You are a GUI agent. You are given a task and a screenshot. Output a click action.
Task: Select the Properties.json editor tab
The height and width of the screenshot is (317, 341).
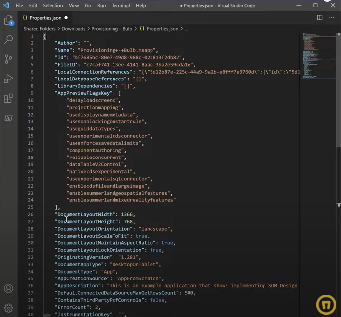[44, 18]
